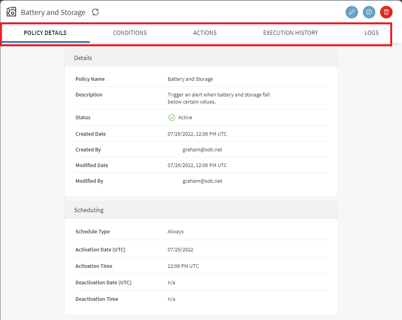Delete policy using red trash icon
The height and width of the screenshot is (320, 402).
(x=386, y=12)
